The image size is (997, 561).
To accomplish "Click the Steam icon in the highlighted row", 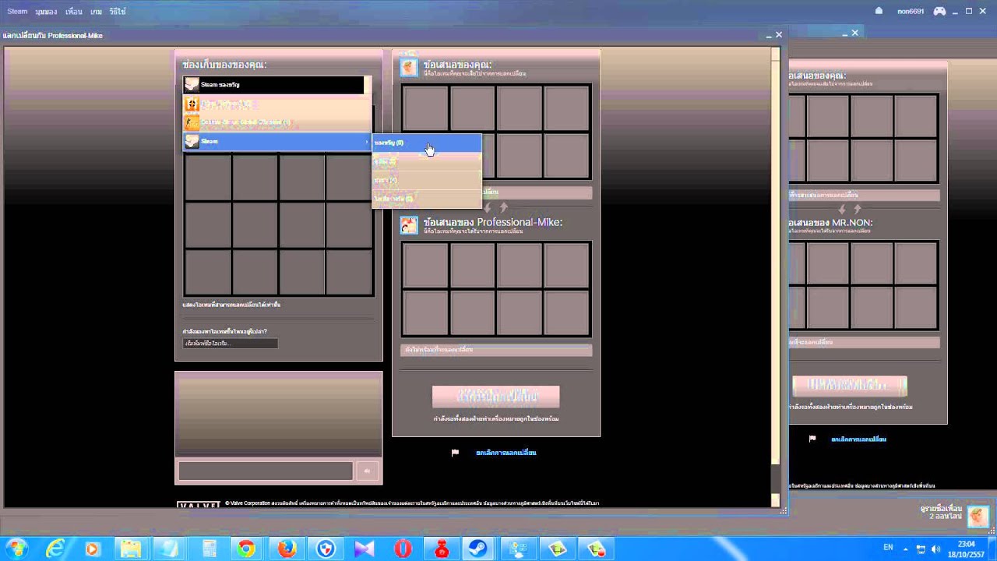I will point(192,142).
